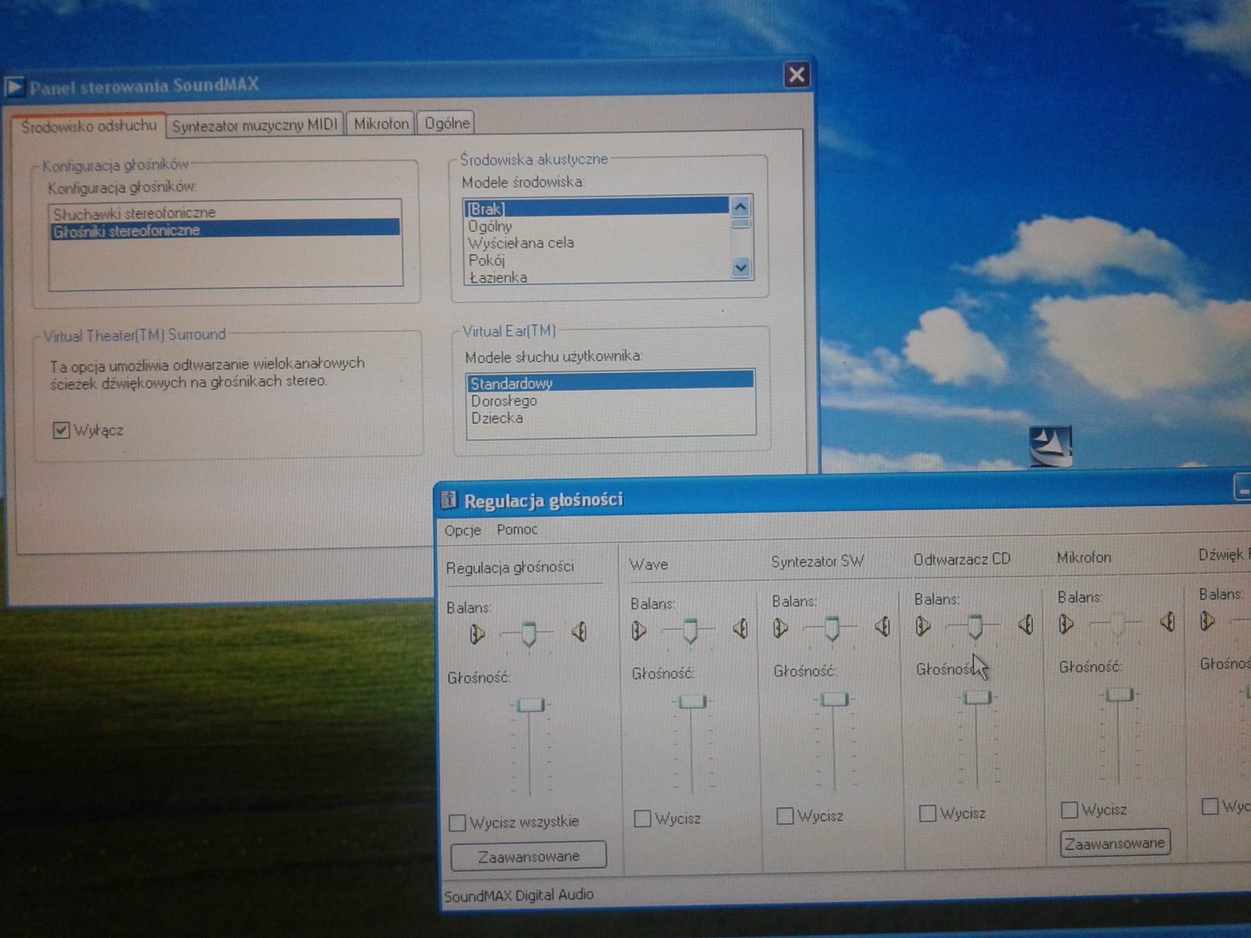Mute the Wave channel with Wycisz
Image resolution: width=1251 pixels, height=938 pixels.
pos(643,818)
